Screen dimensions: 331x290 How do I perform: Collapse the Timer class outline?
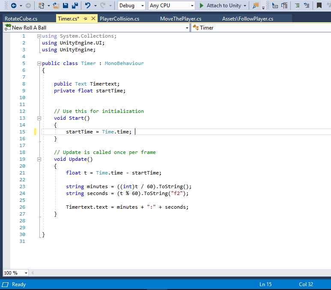39,63
